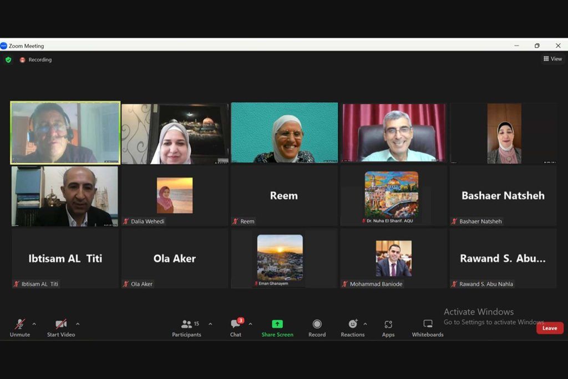Open the View layout menu

click(553, 59)
